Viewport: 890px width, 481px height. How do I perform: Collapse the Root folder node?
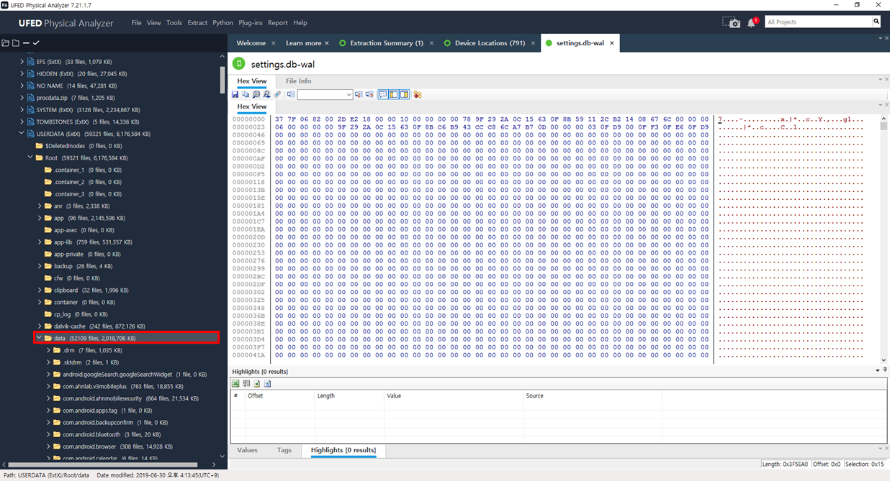30,157
